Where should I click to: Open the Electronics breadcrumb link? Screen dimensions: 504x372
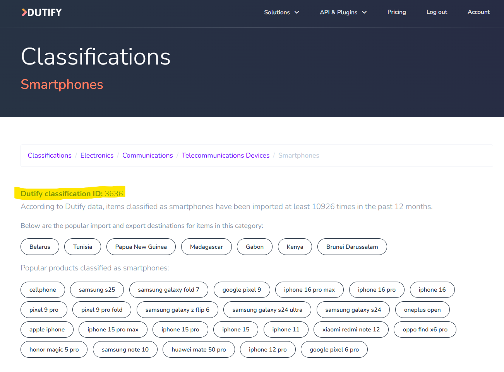[x=97, y=155]
